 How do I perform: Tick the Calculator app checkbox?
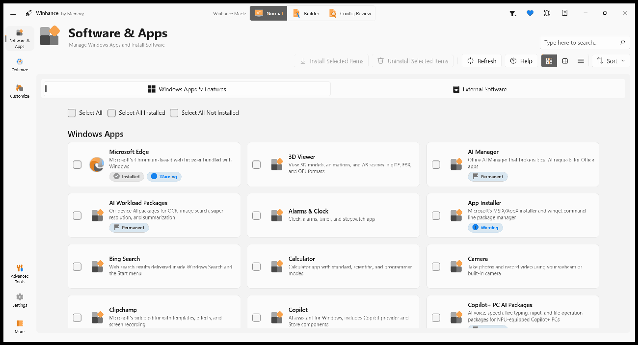[256, 266]
